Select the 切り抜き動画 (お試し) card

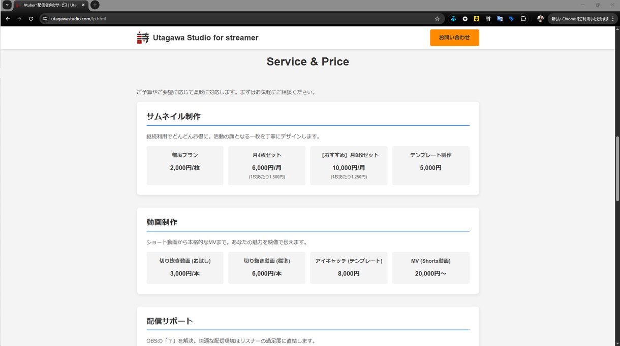pos(185,268)
